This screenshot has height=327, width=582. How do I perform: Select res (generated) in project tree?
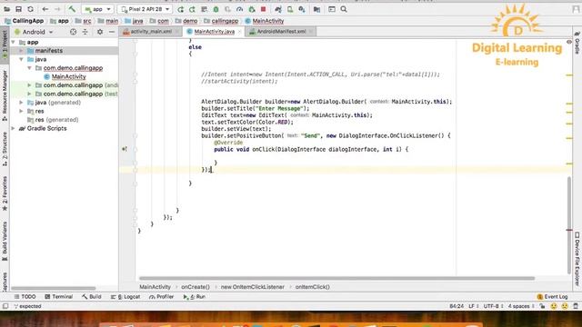(53, 120)
